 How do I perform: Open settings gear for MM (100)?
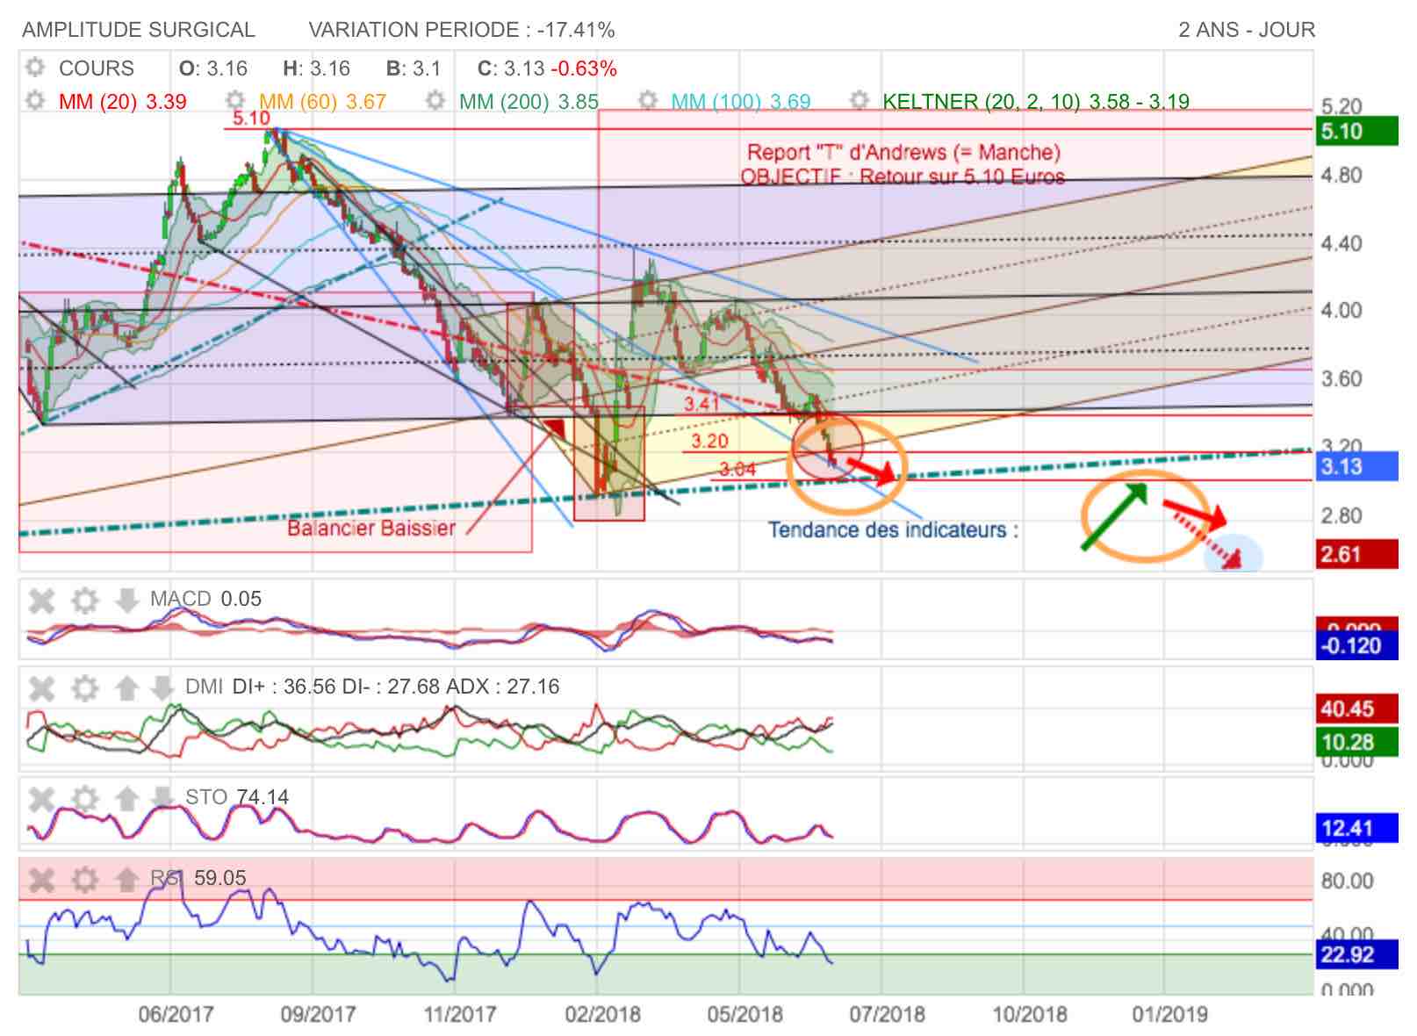point(648,101)
